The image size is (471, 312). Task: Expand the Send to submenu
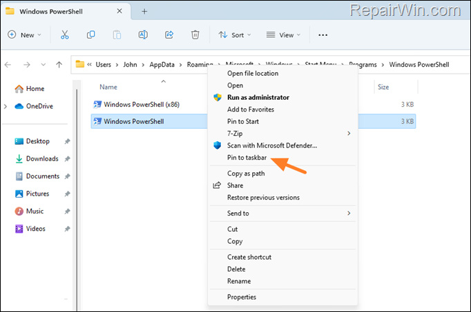[x=282, y=214]
